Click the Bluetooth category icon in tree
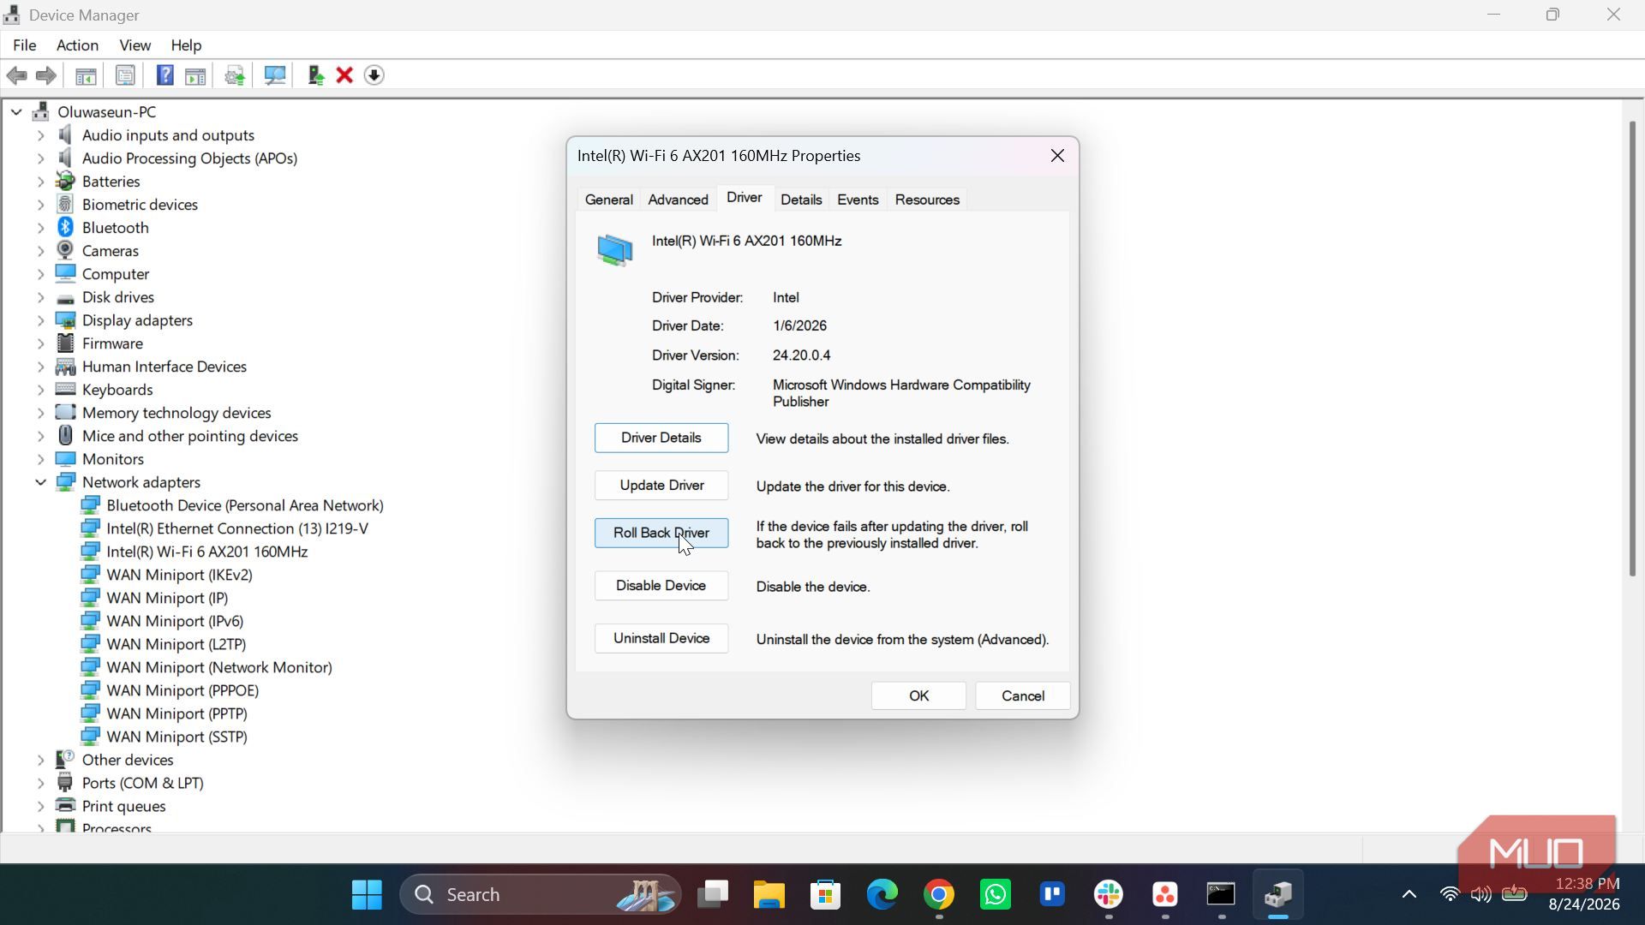Image resolution: width=1645 pixels, height=925 pixels. click(x=65, y=227)
